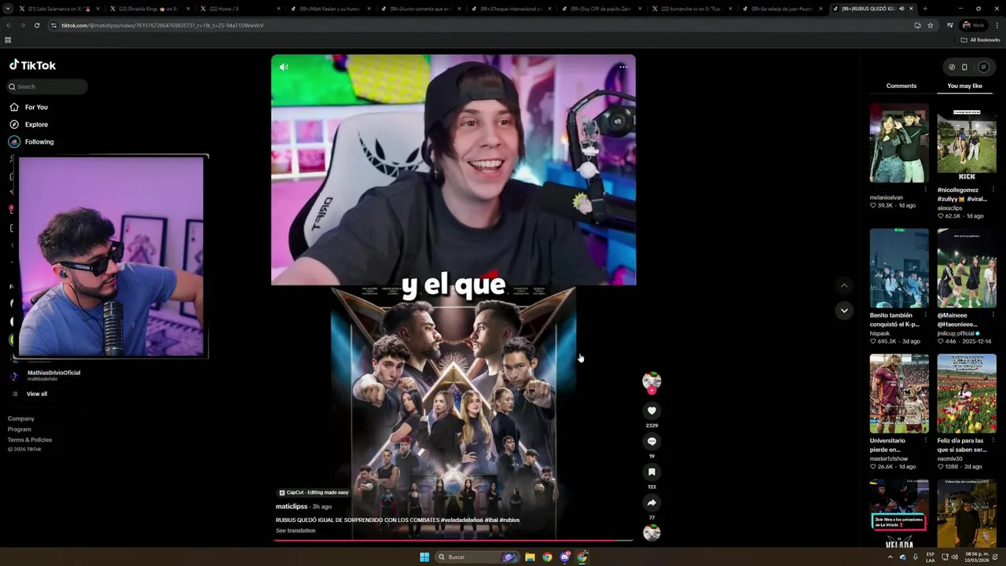
Task: Click the maticlipss username under the video
Action: 292,506
